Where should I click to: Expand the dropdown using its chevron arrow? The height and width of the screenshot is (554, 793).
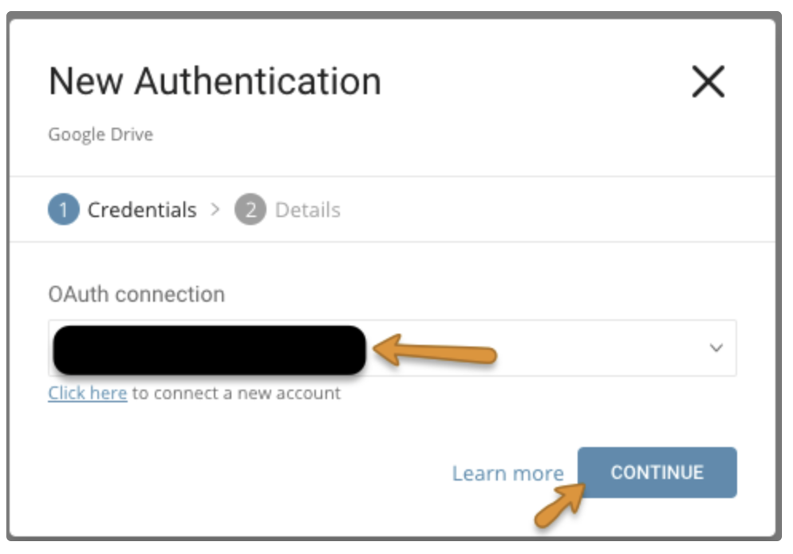tap(716, 348)
